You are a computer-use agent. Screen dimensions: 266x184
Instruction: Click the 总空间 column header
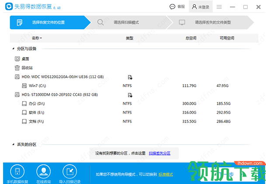(x=191, y=38)
